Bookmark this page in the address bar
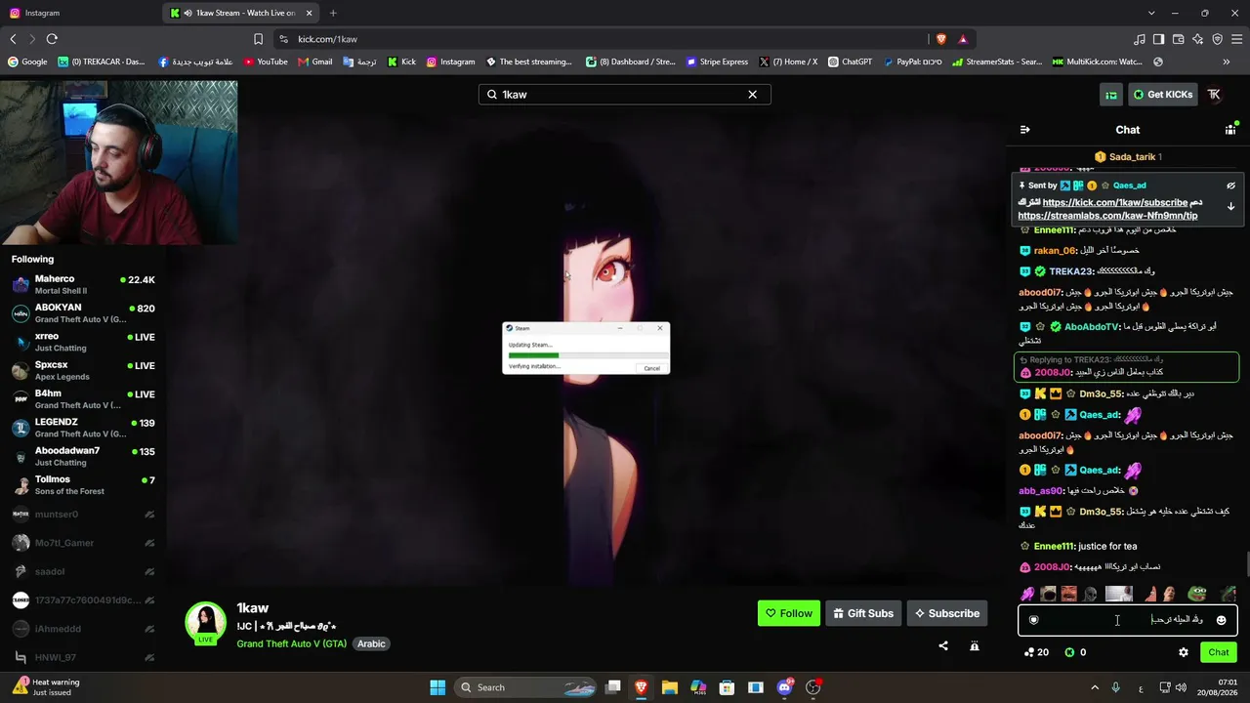Screen dimensions: 1250x703 (x=258, y=39)
